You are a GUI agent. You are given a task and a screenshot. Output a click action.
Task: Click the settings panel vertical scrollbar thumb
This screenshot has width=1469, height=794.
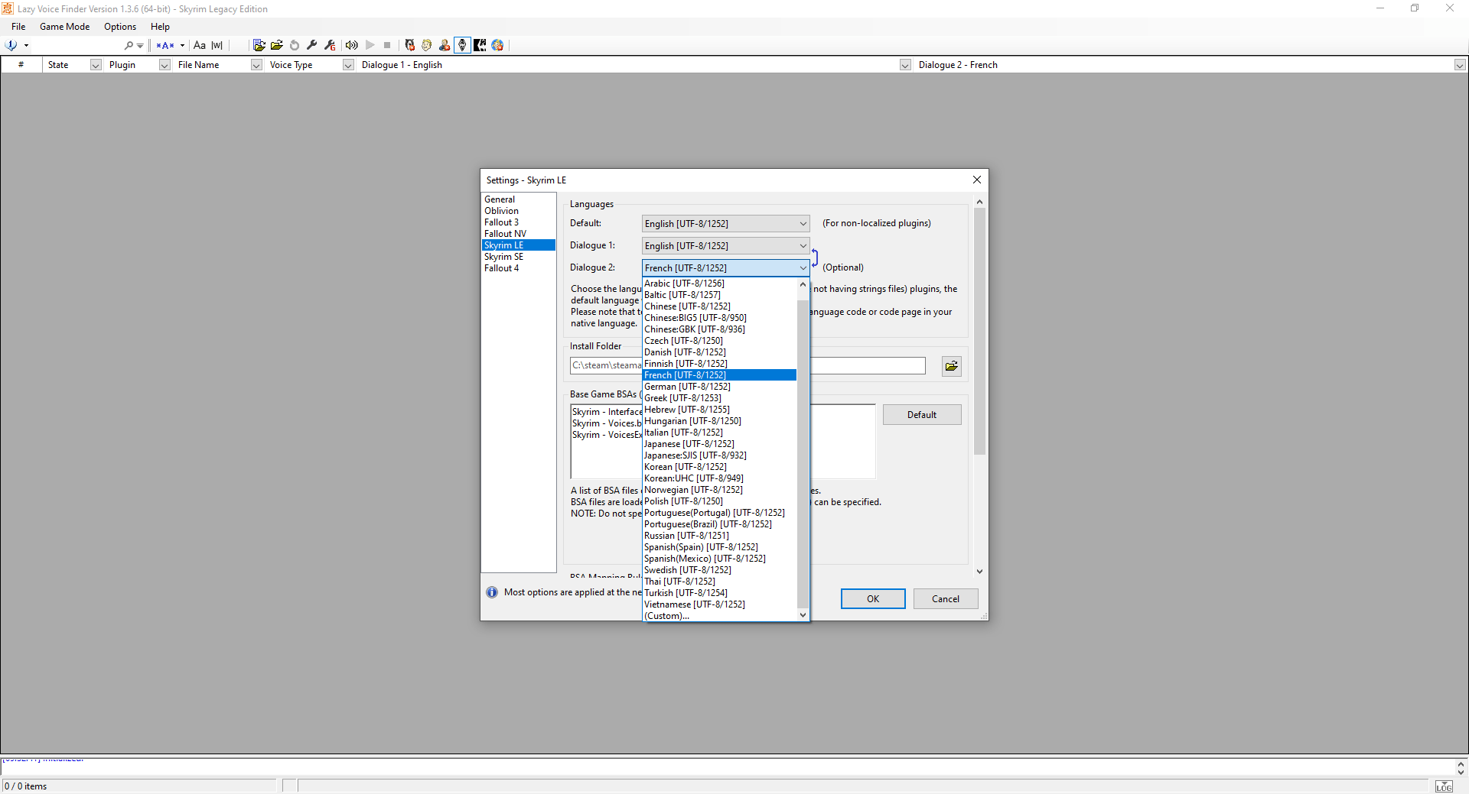click(979, 332)
